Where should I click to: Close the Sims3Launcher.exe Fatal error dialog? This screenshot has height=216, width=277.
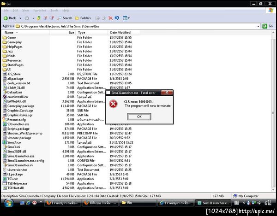(x=167, y=93)
